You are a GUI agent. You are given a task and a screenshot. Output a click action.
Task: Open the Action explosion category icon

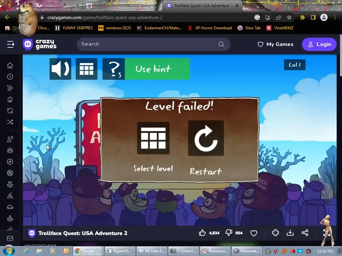pos(10,150)
